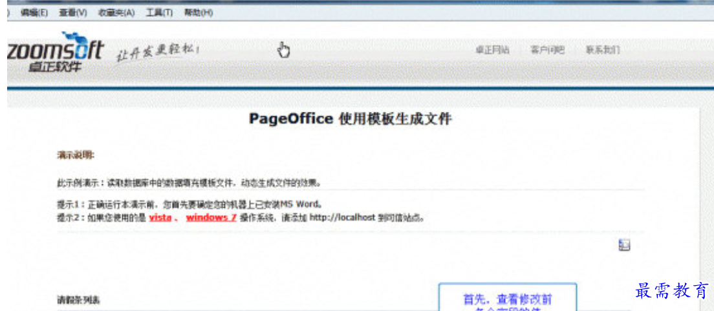This screenshot has width=714, height=311.
Task: Click the 让开发更轻松 slogan
Action: coord(158,52)
